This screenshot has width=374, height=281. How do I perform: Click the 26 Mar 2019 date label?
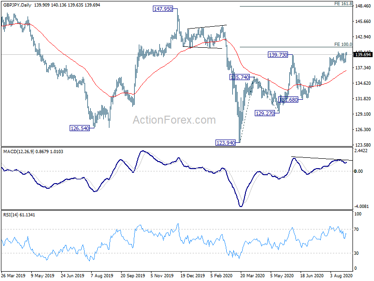pyautogui.click(x=13, y=275)
